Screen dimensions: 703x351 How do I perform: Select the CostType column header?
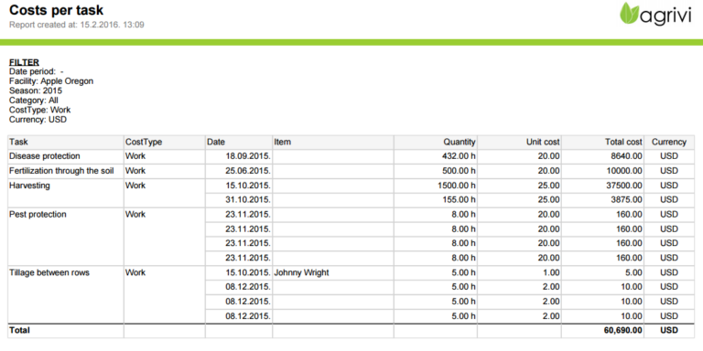click(x=164, y=142)
